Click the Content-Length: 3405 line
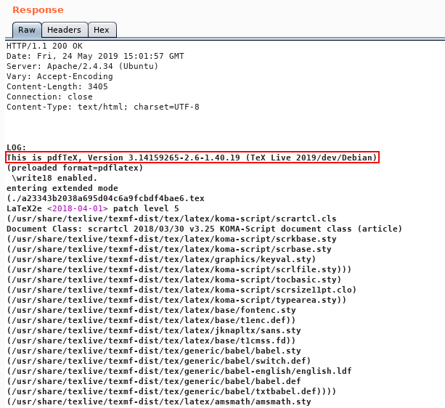This screenshot has height=408, width=445. (57, 86)
